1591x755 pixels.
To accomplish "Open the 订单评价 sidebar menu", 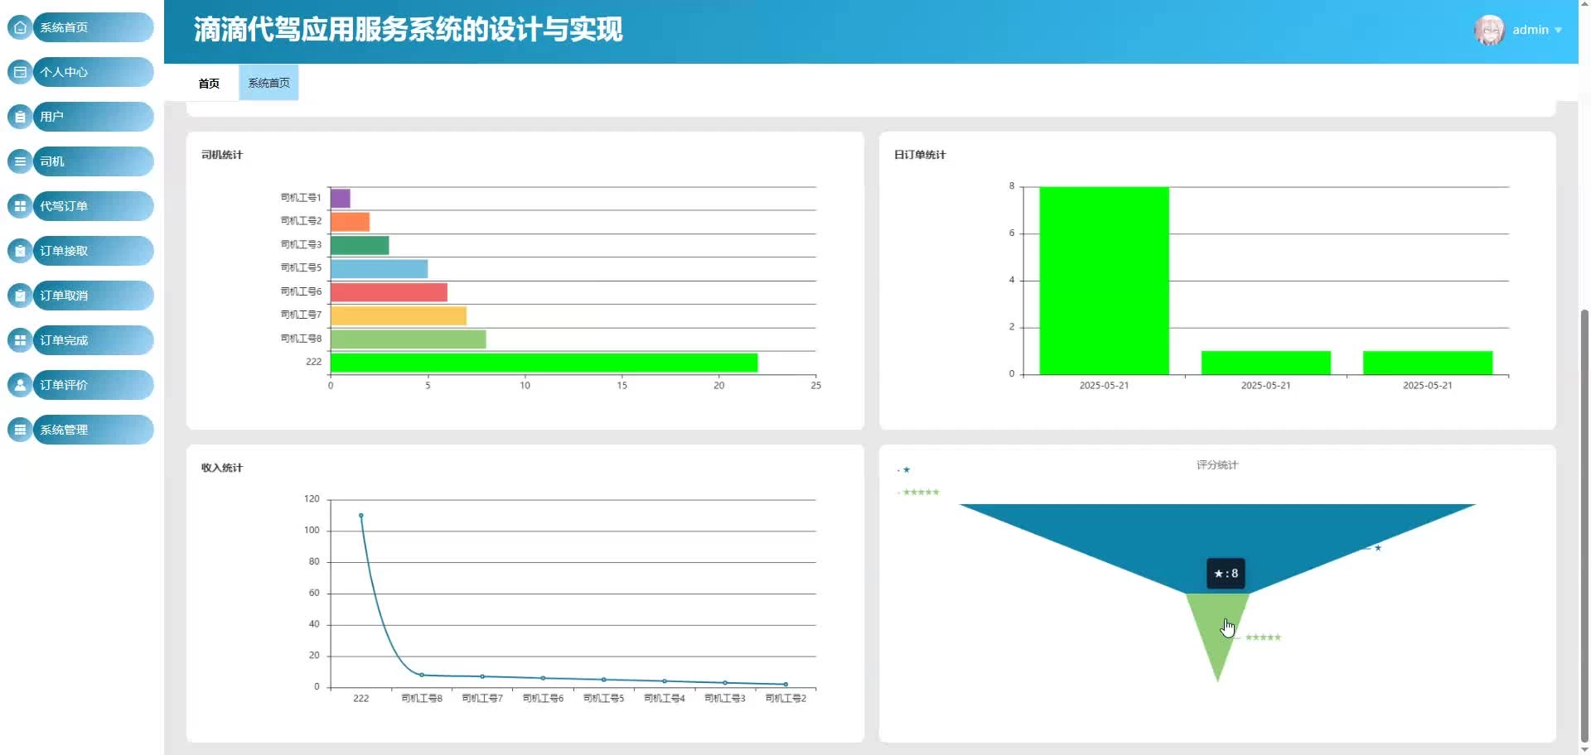I will [x=93, y=385].
